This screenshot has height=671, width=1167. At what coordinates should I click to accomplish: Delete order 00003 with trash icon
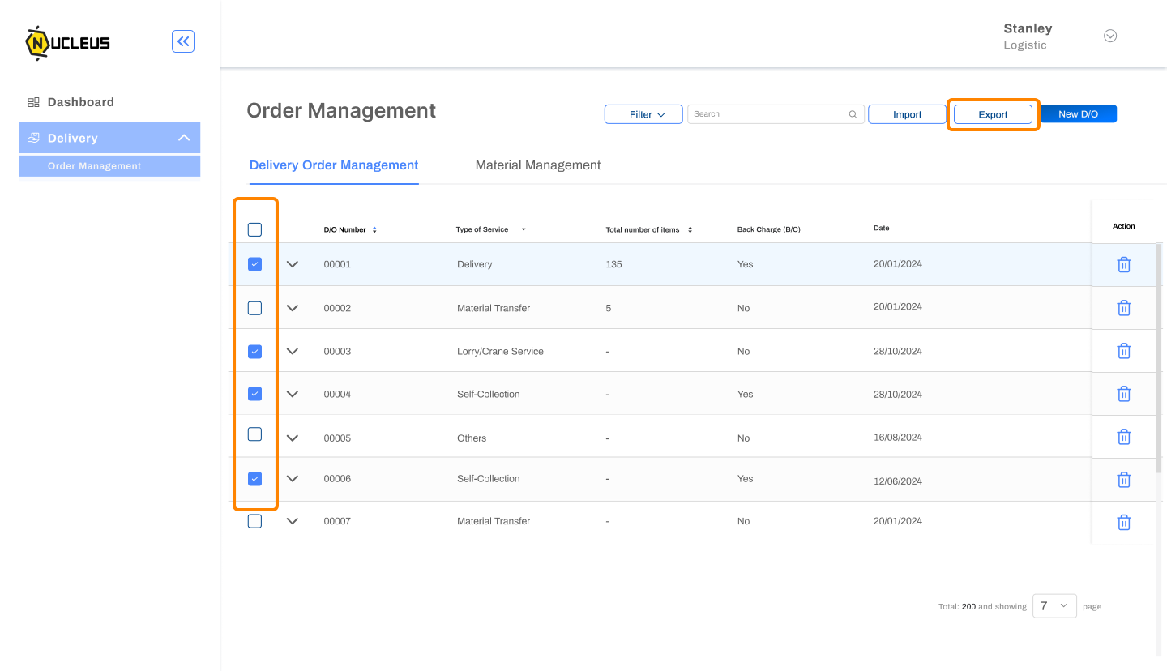click(x=1124, y=351)
